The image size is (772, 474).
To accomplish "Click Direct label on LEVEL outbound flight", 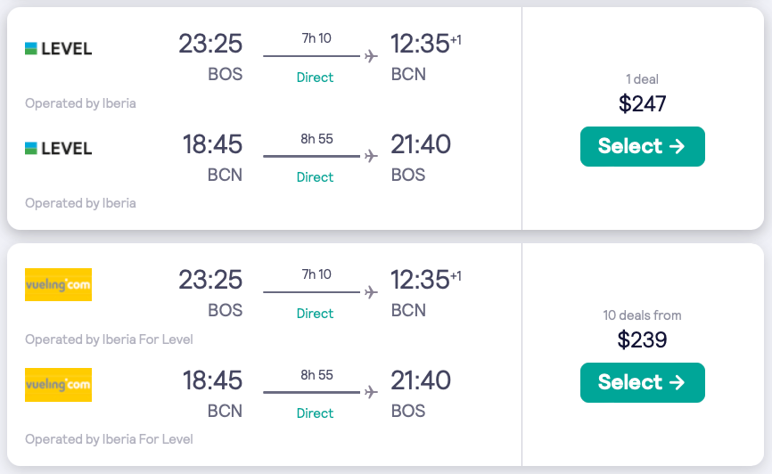I will tap(315, 78).
